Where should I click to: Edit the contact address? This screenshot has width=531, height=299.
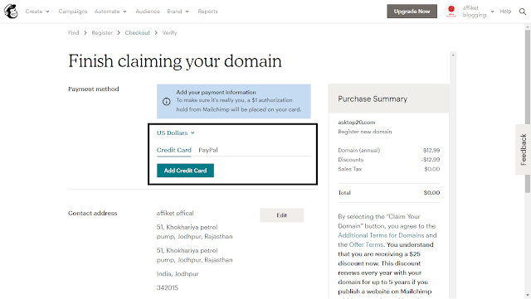click(x=282, y=215)
